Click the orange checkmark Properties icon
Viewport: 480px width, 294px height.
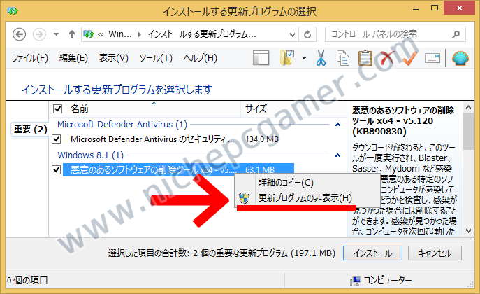coord(409,58)
